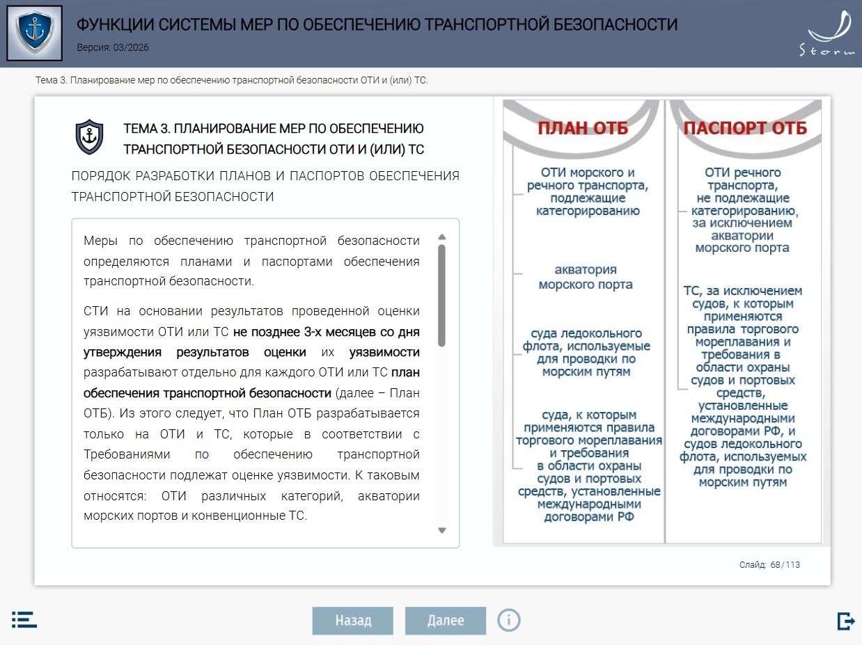Click the text box scroll-up arrow
Viewport: 862px width, 645px height.
coord(441,237)
